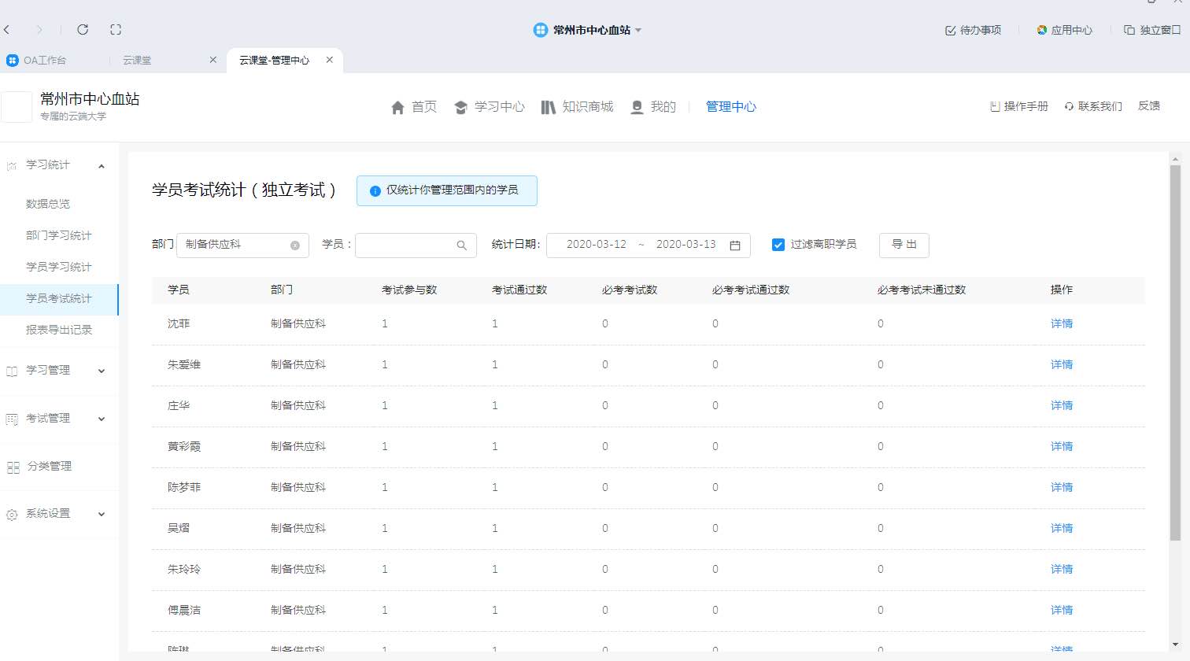The image size is (1190, 661).
Task: Click the clear icon in department field
Action: pos(295,246)
